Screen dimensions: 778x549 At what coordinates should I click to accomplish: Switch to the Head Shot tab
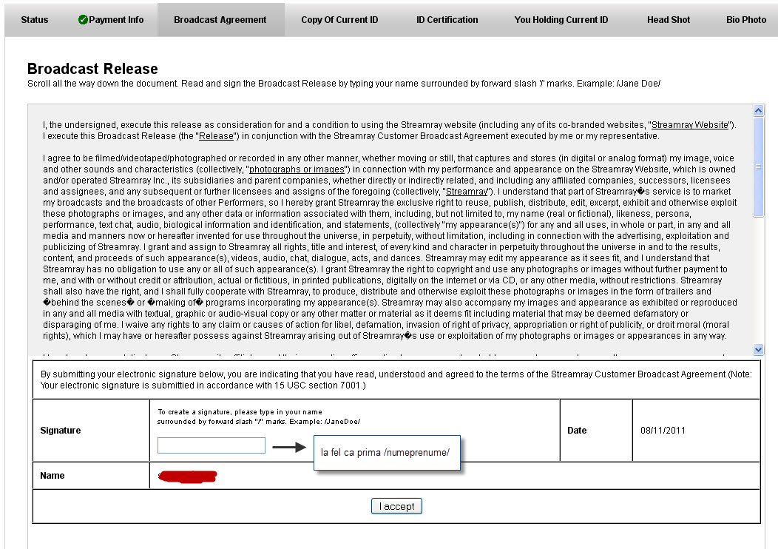669,20
